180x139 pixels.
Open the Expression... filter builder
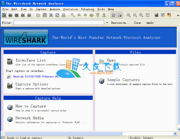(x=120, y=23)
